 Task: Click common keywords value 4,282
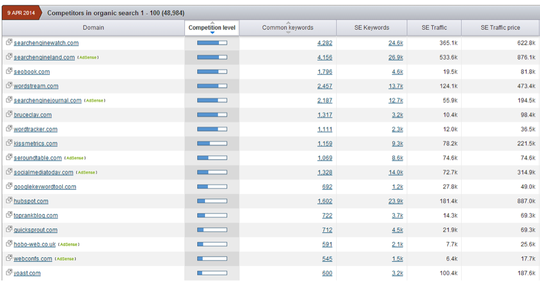click(325, 43)
